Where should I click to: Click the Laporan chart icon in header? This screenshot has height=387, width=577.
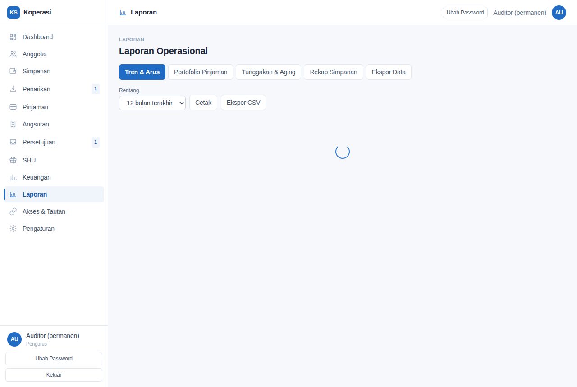pyautogui.click(x=123, y=13)
